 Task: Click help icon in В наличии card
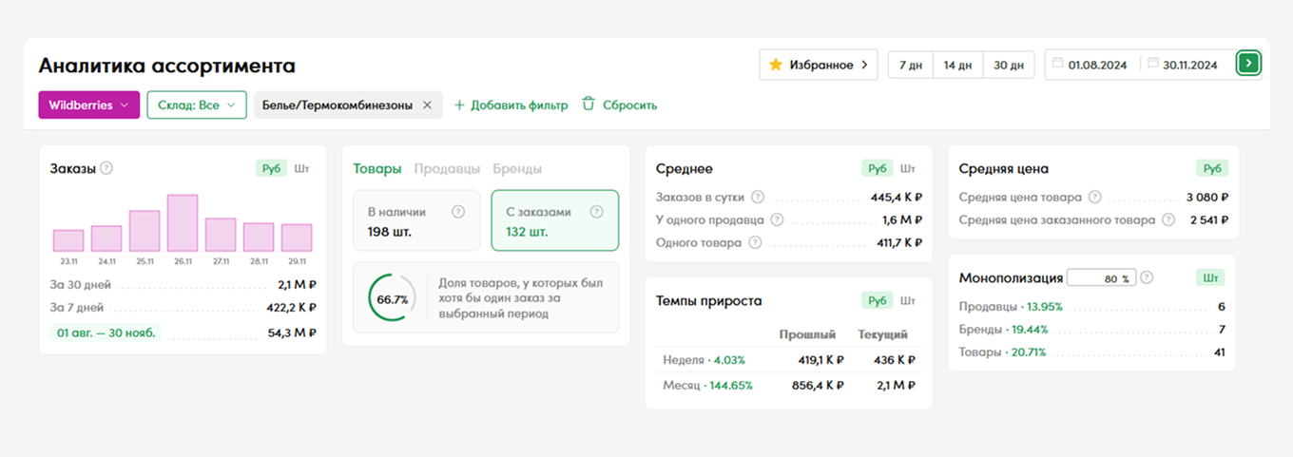pos(458,213)
